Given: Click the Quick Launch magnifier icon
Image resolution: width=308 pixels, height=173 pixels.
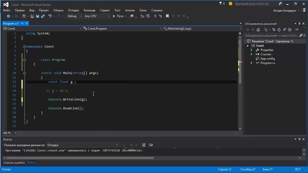Looking at the screenshot, I should tap(280, 3).
